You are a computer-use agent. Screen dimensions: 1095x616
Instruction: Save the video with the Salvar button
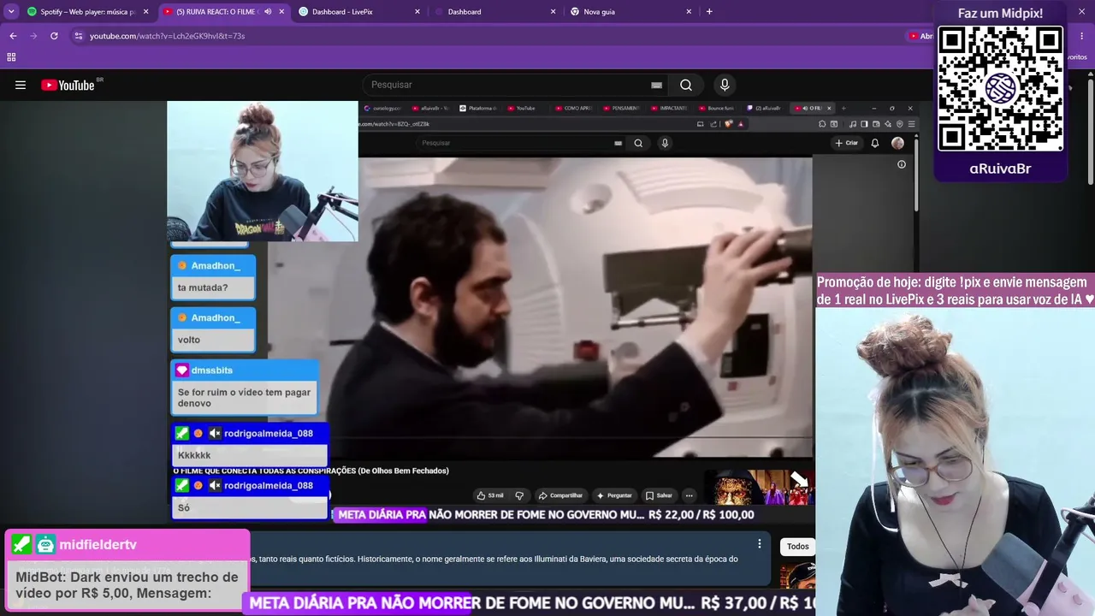coord(660,495)
